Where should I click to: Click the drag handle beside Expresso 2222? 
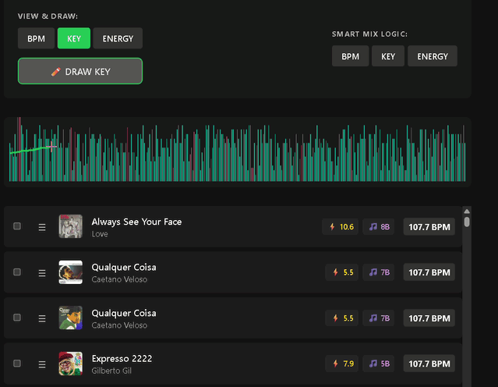click(42, 364)
